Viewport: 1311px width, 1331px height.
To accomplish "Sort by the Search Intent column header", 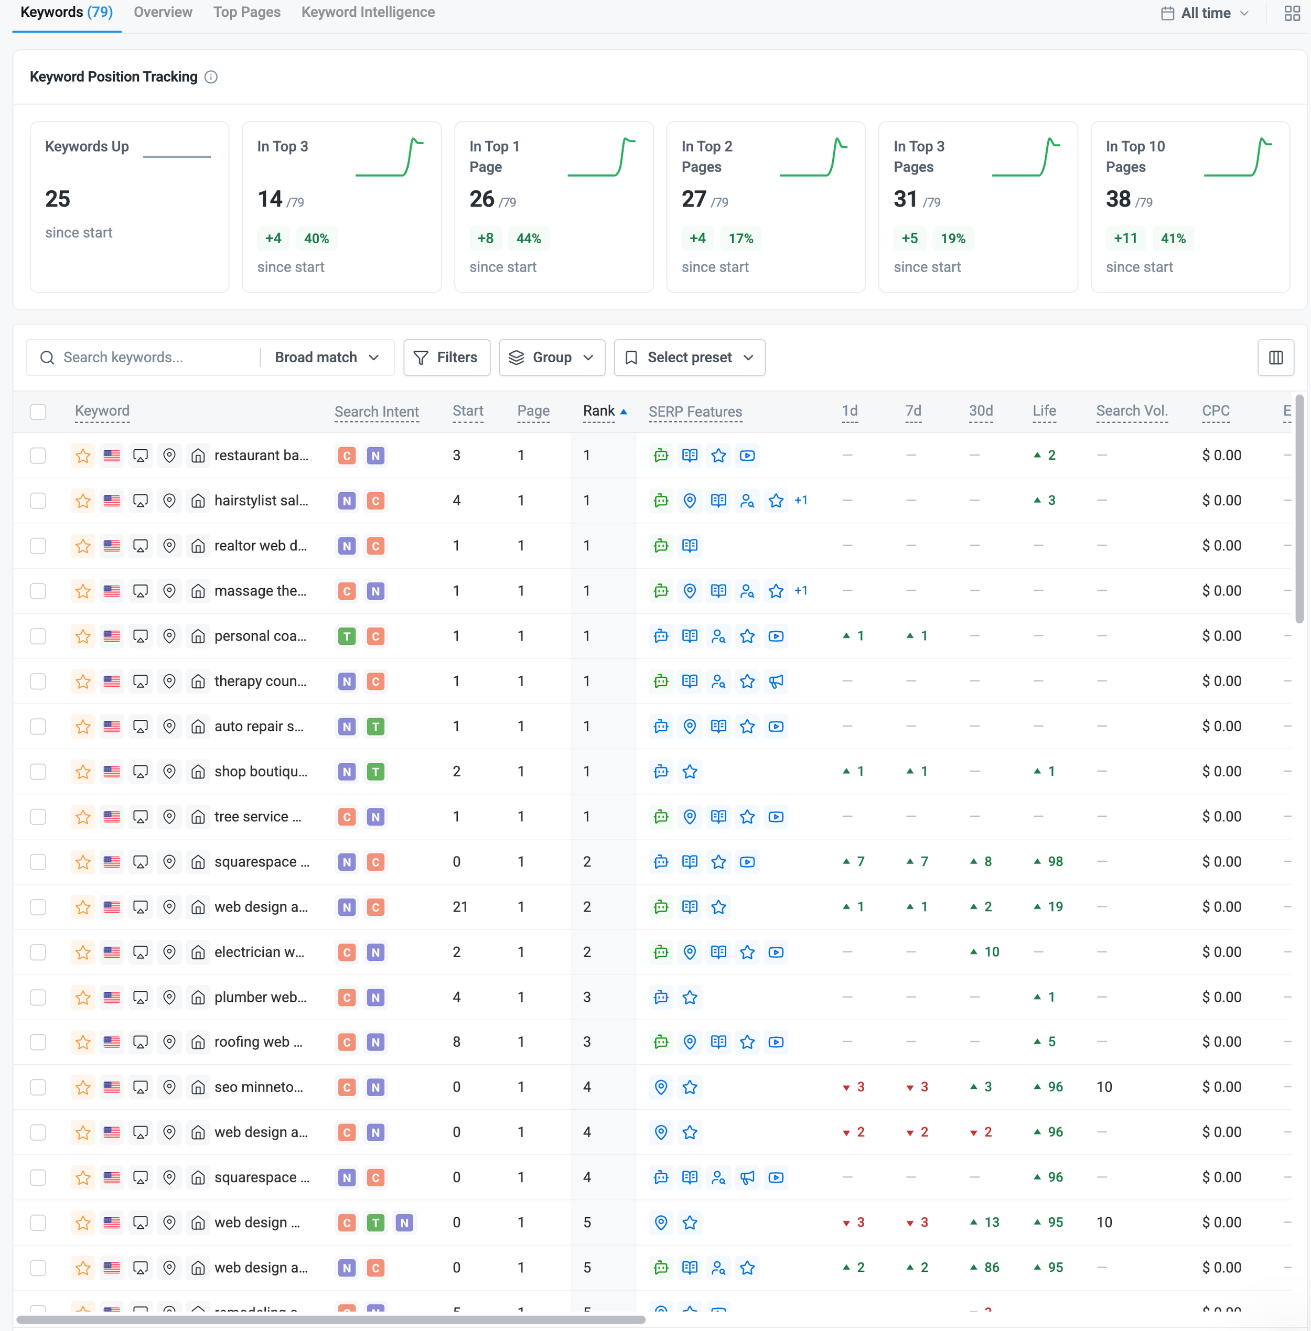I will [377, 412].
